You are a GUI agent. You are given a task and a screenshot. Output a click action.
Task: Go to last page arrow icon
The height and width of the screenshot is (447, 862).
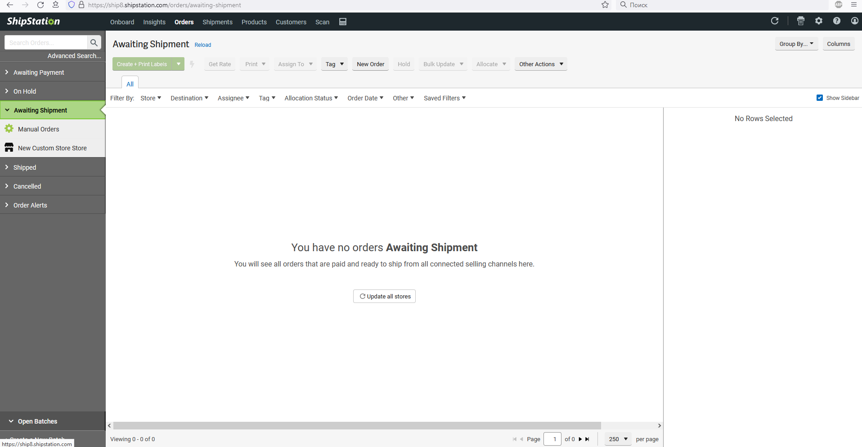(x=587, y=439)
